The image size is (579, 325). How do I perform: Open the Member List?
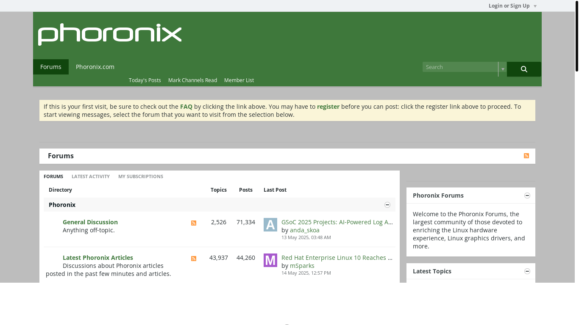point(239,80)
